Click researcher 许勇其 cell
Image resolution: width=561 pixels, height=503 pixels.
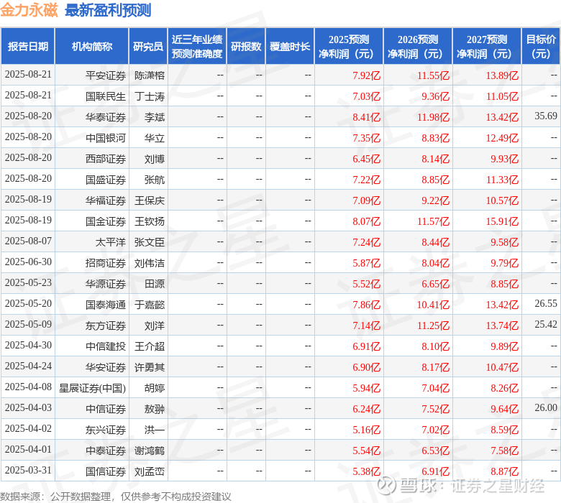coord(150,367)
